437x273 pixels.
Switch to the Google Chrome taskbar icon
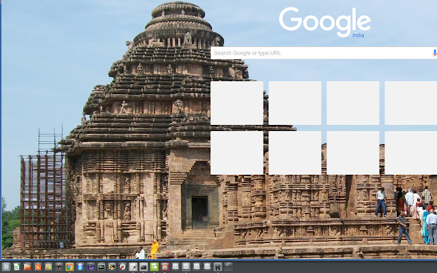pos(70,267)
